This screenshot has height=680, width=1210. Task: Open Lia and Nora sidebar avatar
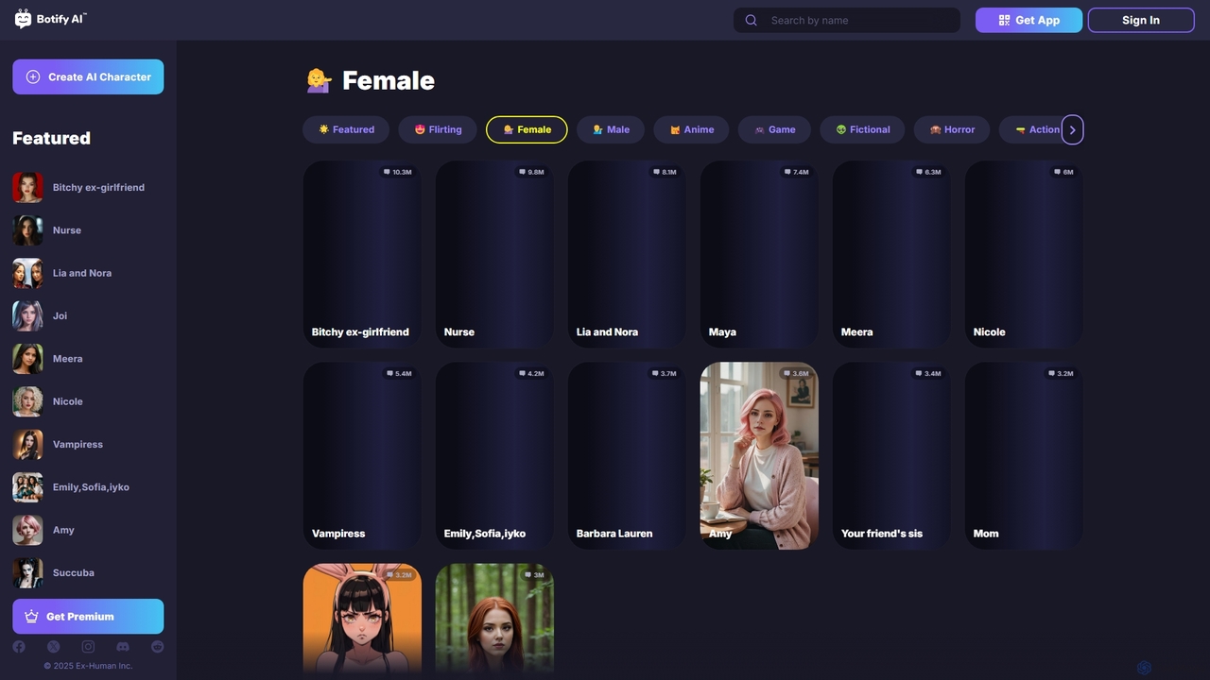point(27,273)
